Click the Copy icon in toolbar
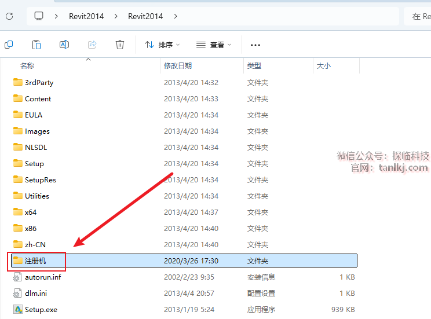The height and width of the screenshot is (319, 431). pyautogui.click(x=9, y=45)
